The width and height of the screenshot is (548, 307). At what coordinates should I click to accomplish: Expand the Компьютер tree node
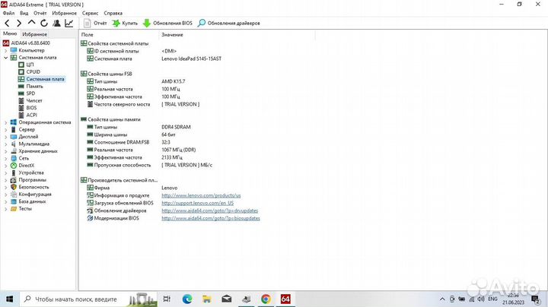(x=5, y=51)
